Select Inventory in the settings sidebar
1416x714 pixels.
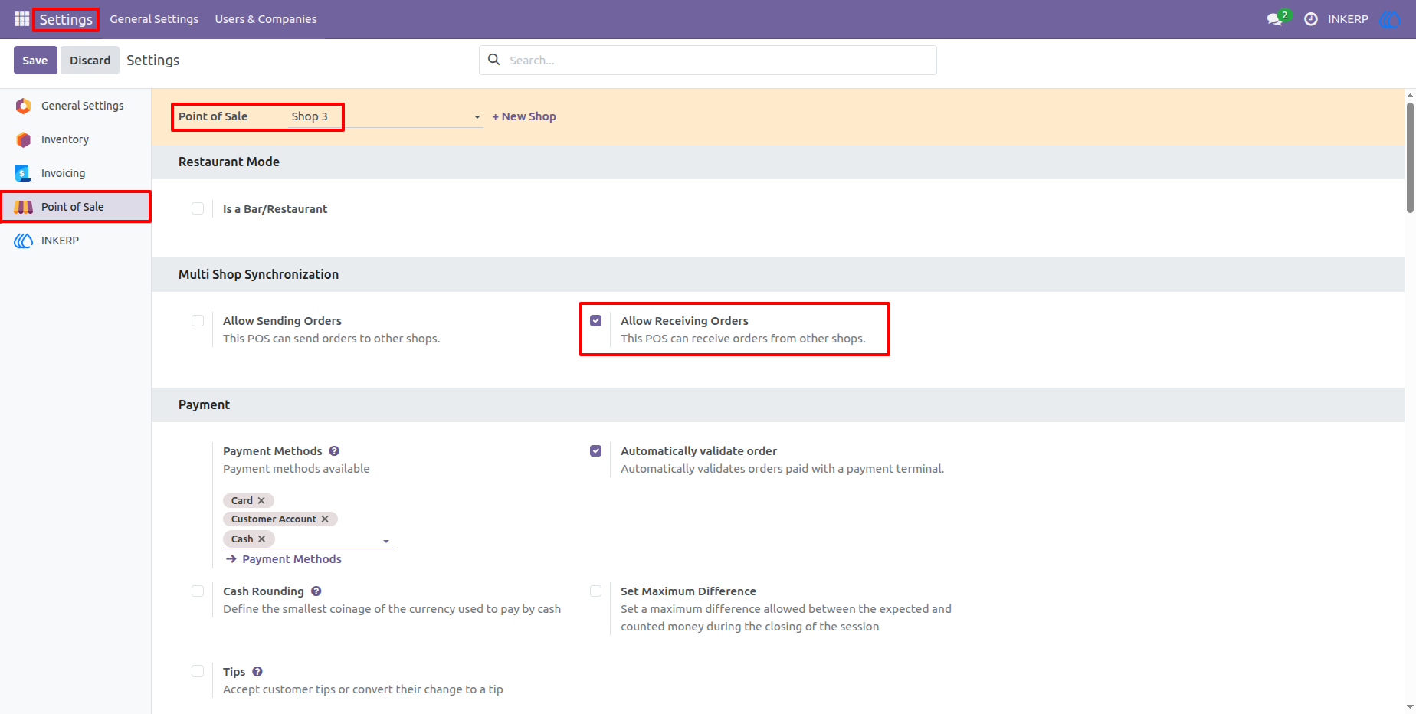pyautogui.click(x=75, y=139)
